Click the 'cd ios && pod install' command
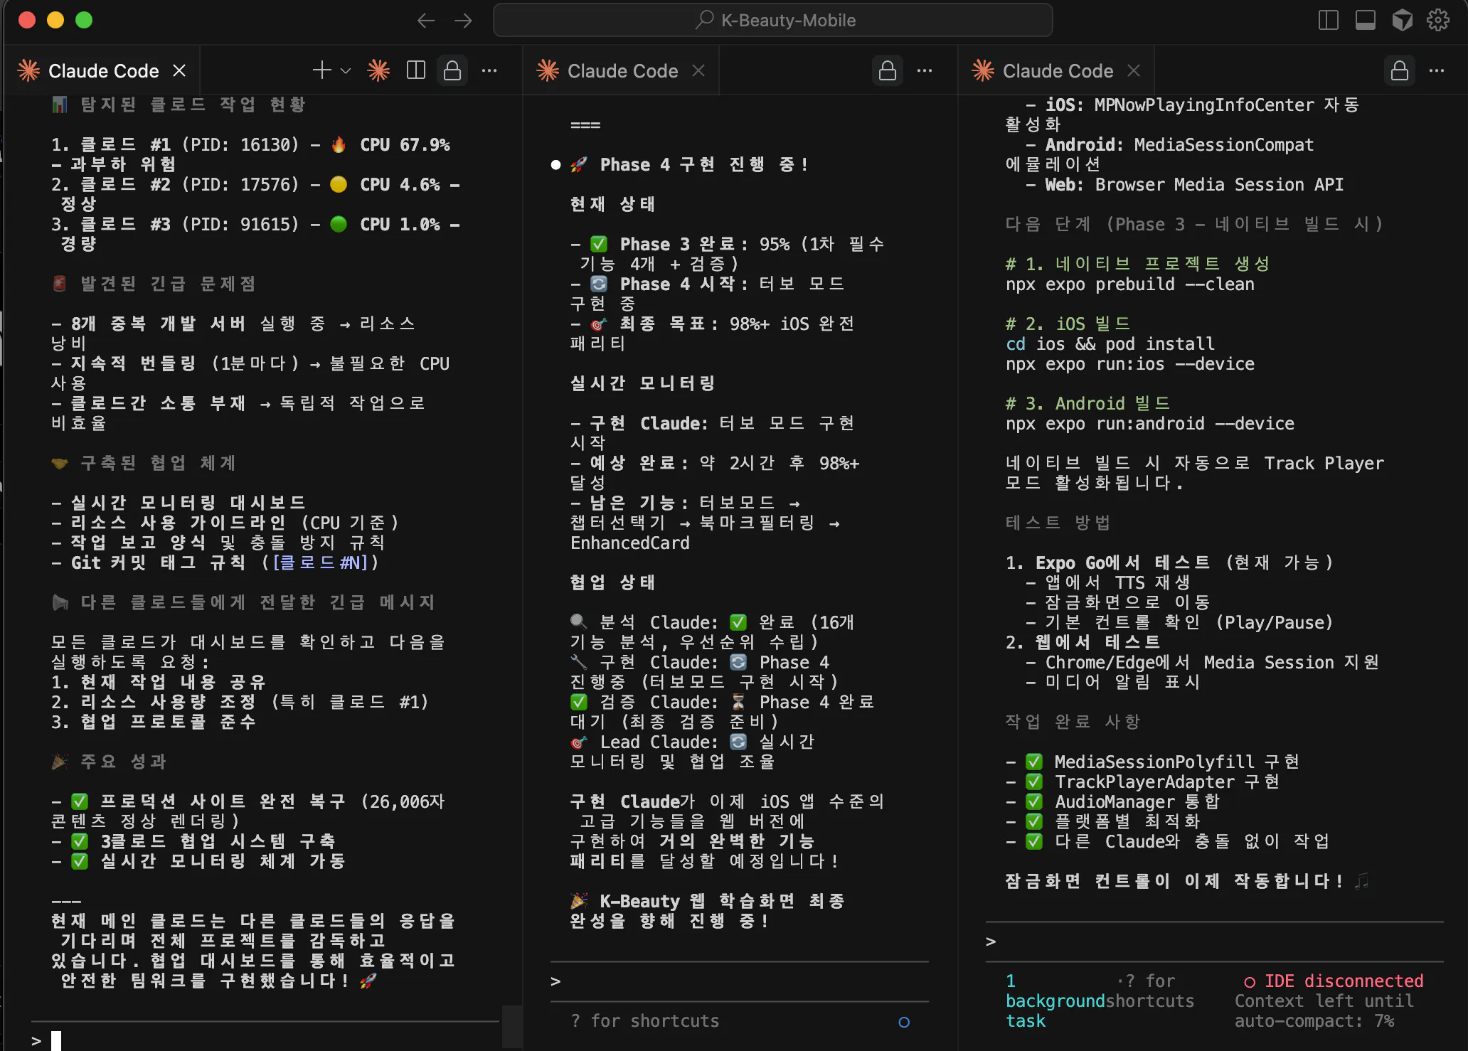 pyautogui.click(x=1110, y=344)
